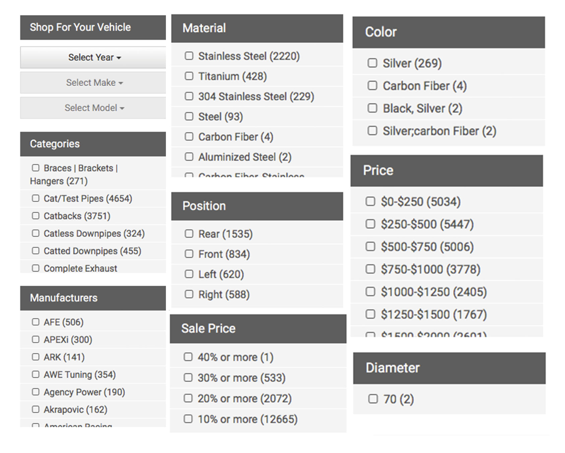
Task: Click the Braces | Brackets | Hangers label
Action: click(x=74, y=174)
